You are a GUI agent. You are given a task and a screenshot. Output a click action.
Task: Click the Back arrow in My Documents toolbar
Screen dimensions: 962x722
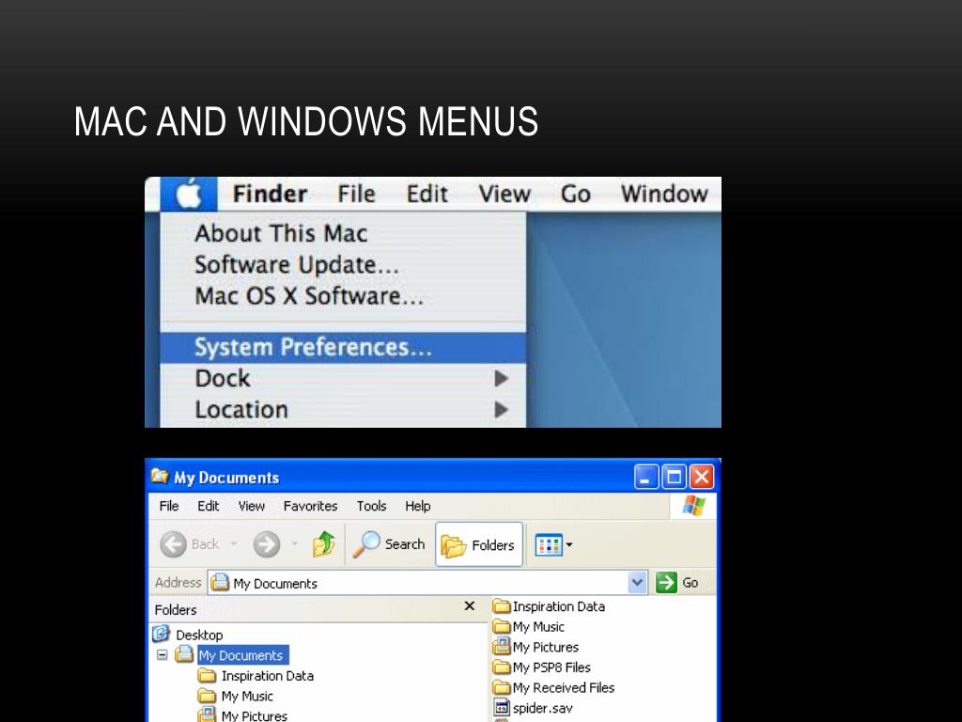point(173,544)
